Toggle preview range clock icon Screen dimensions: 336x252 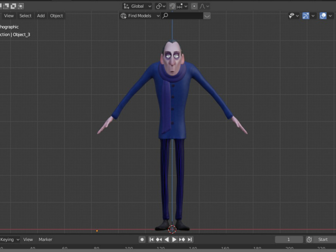point(309,239)
